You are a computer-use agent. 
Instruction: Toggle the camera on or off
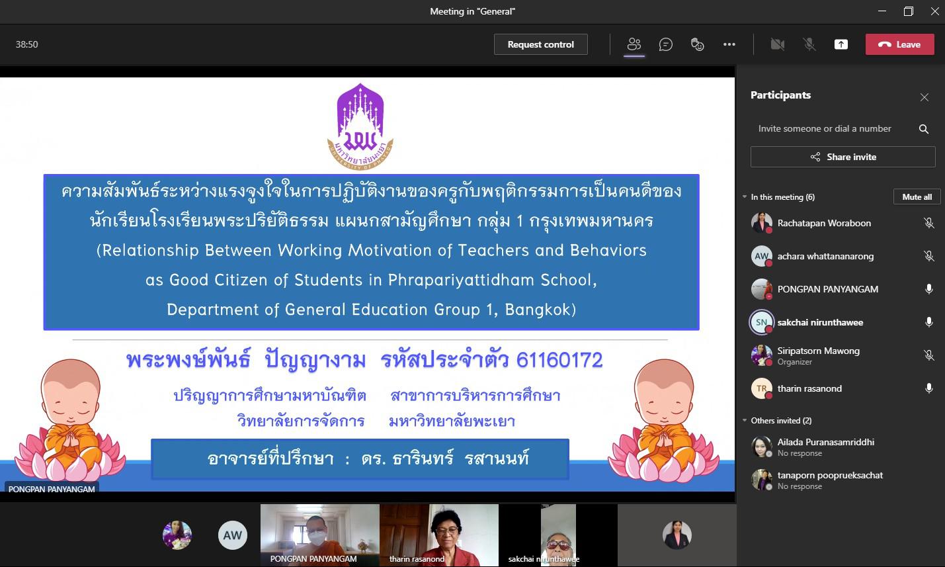(x=777, y=44)
